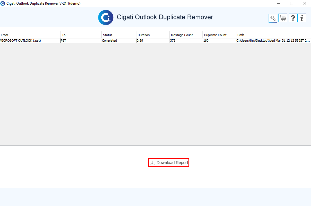This screenshot has width=311, height=206.
Task: Click the Download Report button
Action: [x=169, y=163]
